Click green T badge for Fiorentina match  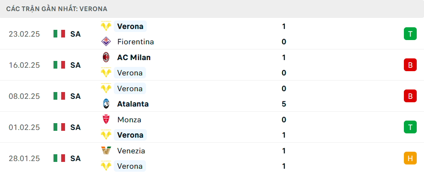[x=410, y=34]
